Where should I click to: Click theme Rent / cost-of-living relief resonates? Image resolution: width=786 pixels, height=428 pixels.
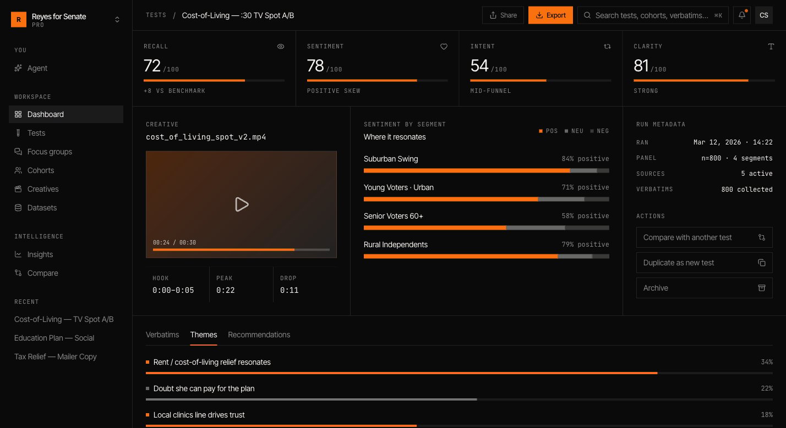click(x=459, y=365)
